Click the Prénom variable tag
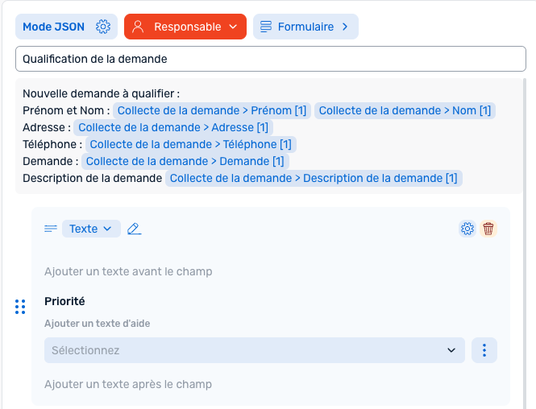Viewport: 536px width, 409px height. pos(212,110)
